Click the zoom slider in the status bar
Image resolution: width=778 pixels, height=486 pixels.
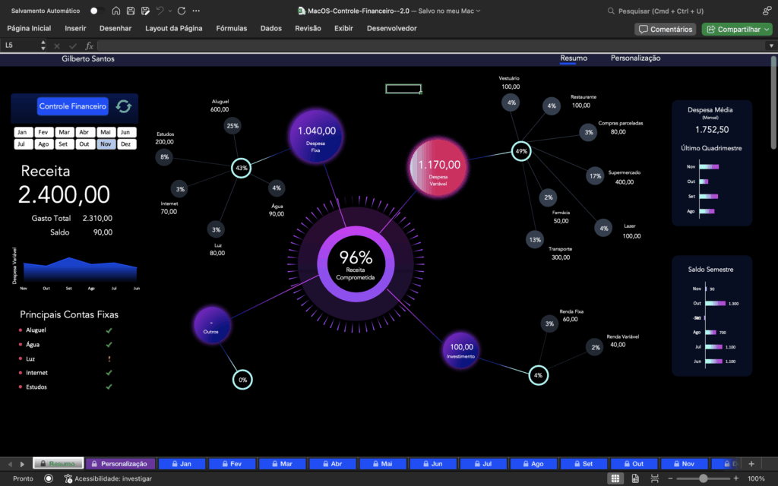tap(704, 478)
